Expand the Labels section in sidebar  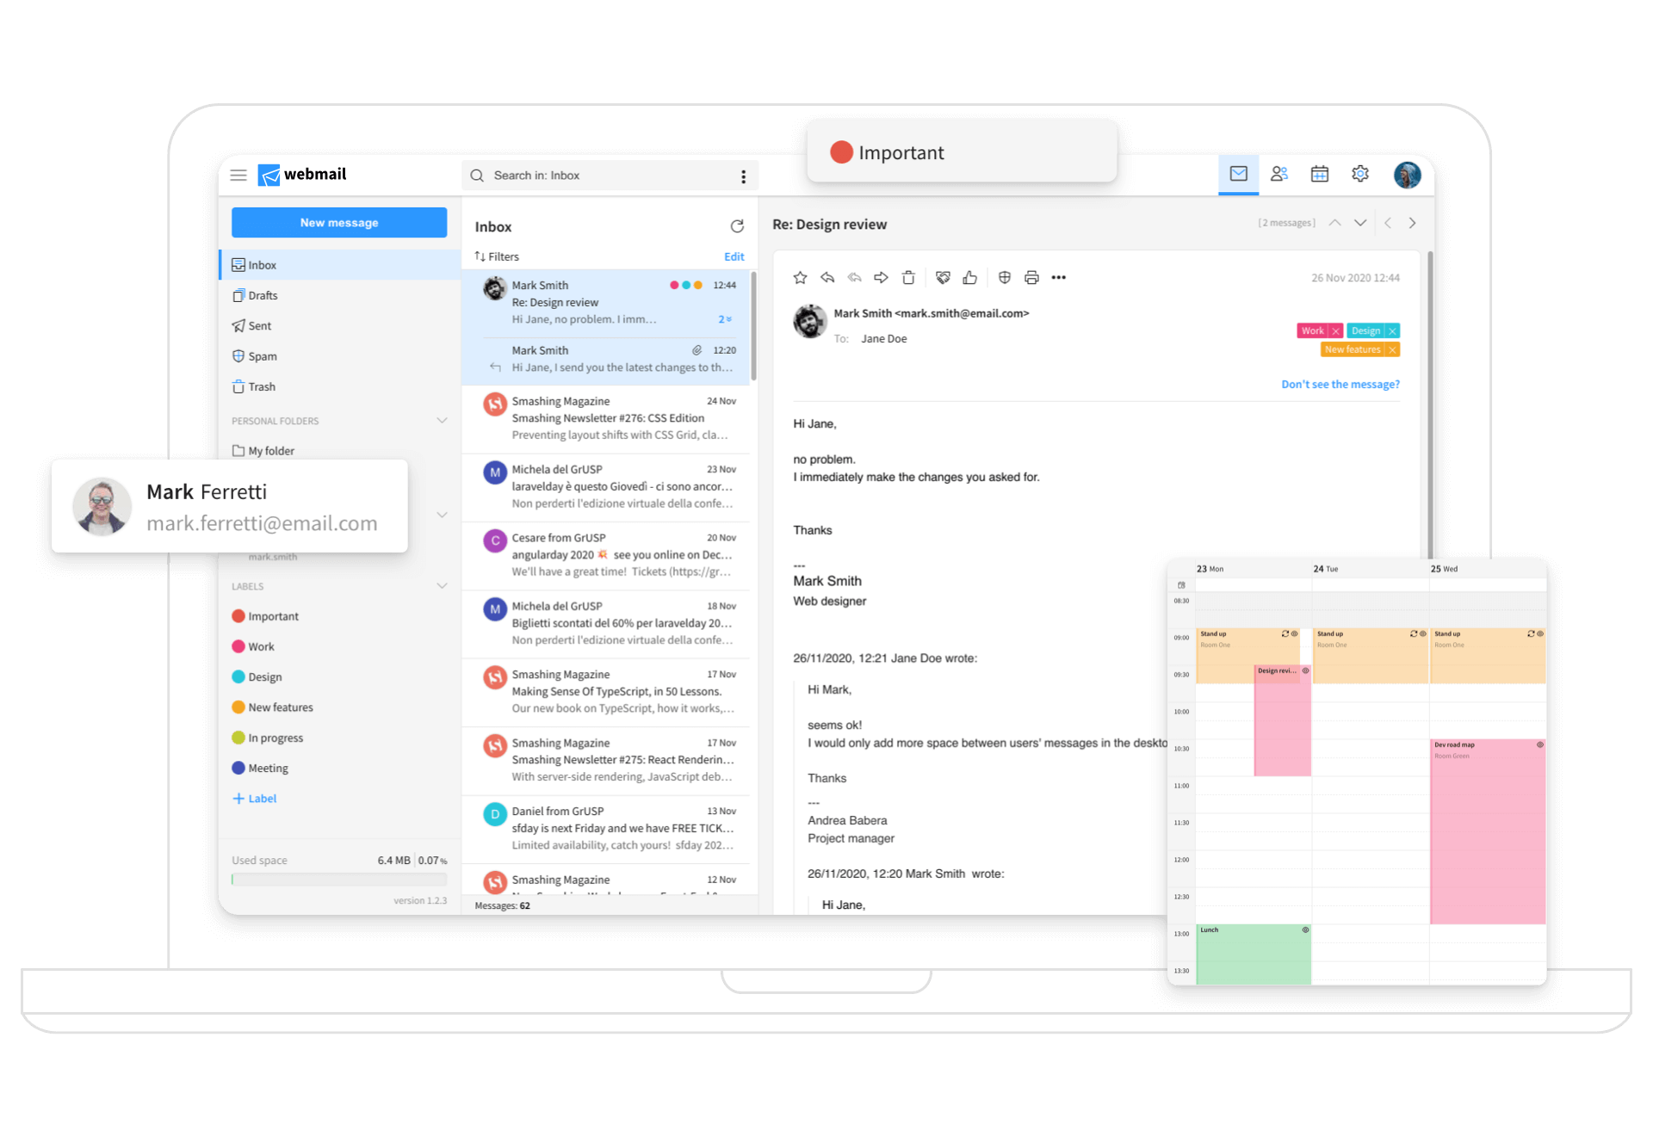point(444,586)
